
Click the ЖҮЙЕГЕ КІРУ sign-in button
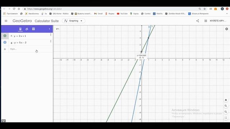(218, 21)
